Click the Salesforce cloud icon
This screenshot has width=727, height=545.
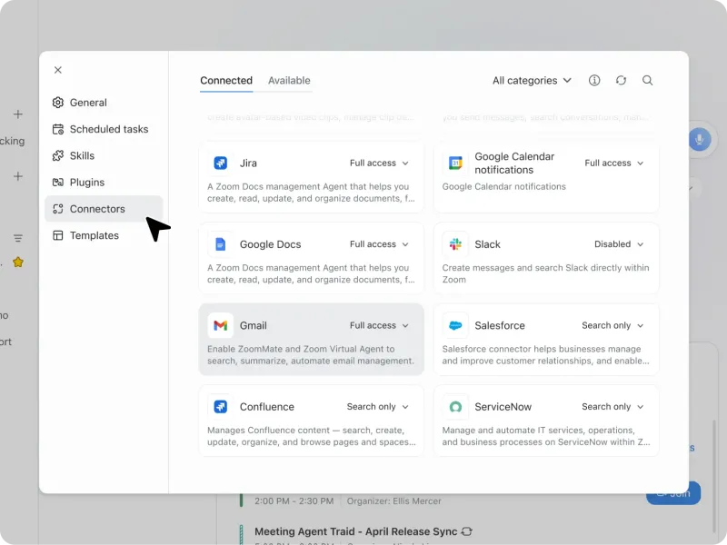[455, 325]
